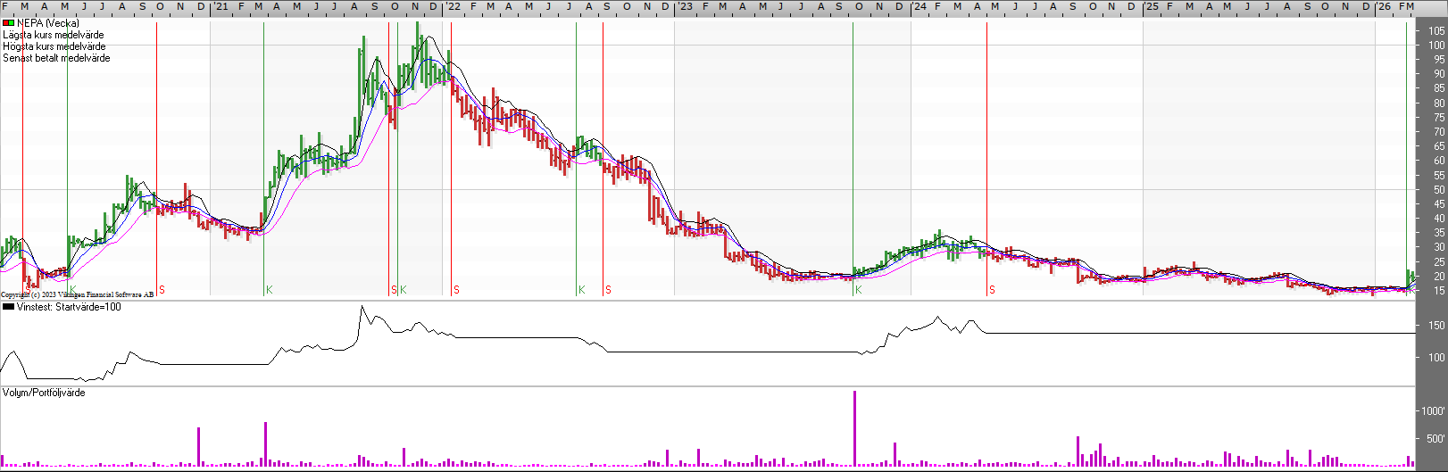Screen dimensions: 1448x472
Task: Click the only green K marker in 2022
Action: [x=581, y=290]
